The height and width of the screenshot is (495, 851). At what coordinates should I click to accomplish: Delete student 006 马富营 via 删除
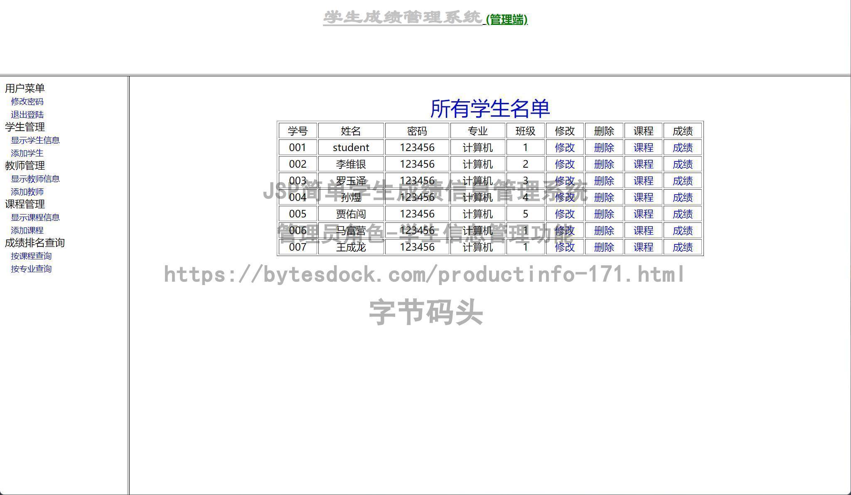pos(604,231)
